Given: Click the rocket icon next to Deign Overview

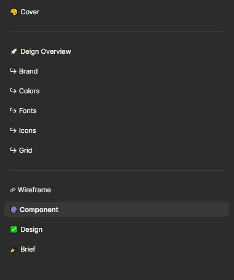Looking at the screenshot, I should (x=14, y=51).
